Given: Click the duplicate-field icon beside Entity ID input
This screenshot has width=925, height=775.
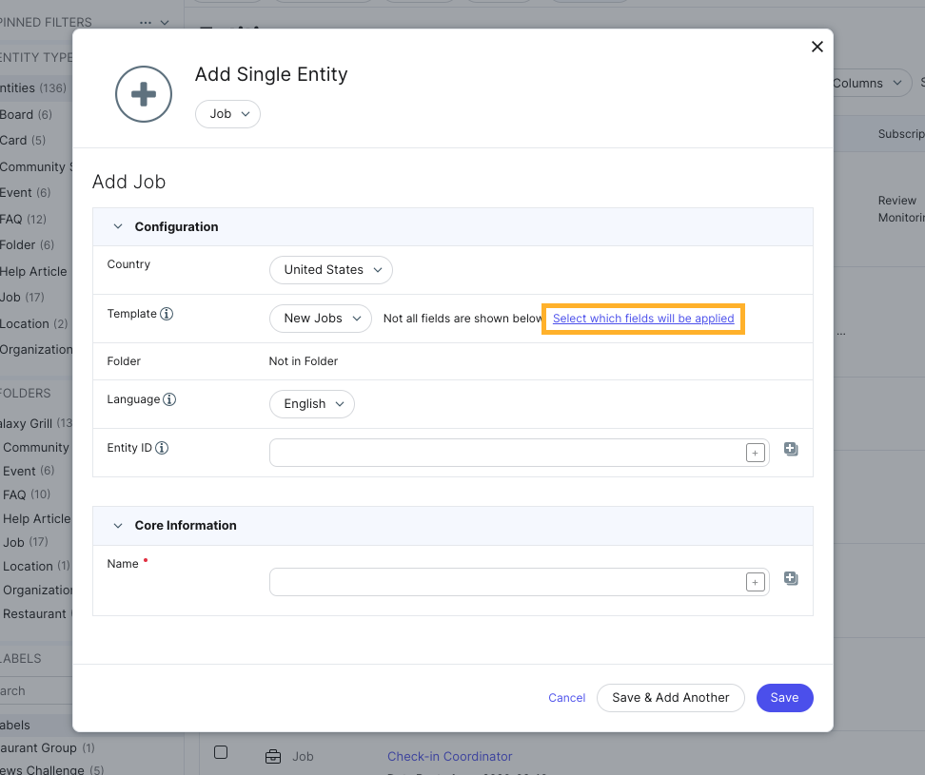Looking at the screenshot, I should [x=791, y=448].
